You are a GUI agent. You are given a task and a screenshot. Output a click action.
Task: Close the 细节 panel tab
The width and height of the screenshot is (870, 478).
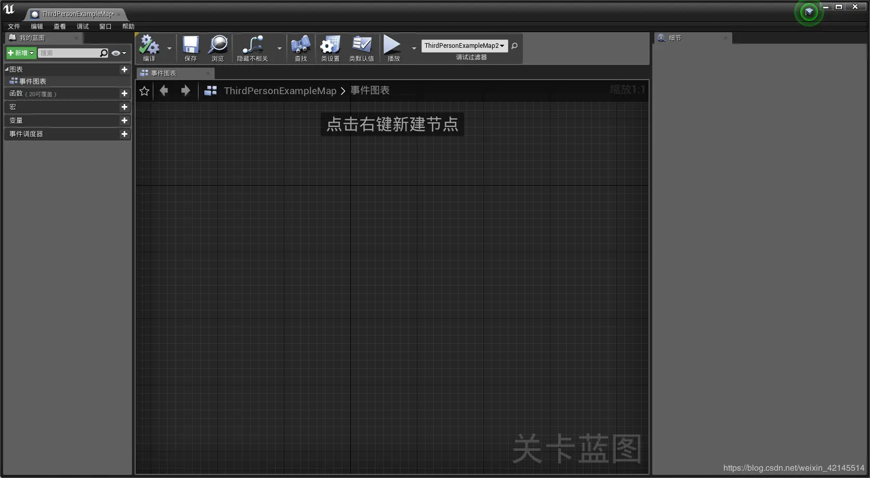coord(726,38)
